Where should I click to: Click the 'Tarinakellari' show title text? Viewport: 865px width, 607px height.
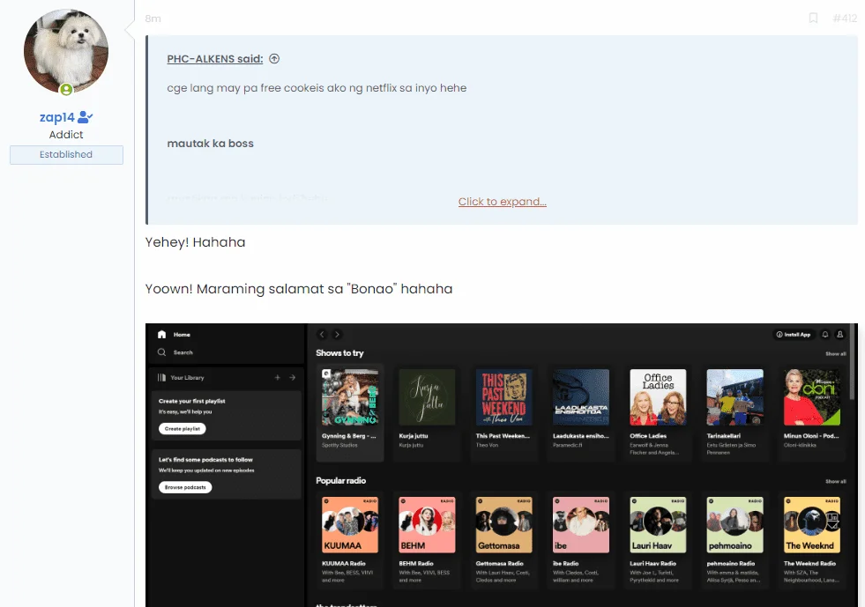click(724, 435)
